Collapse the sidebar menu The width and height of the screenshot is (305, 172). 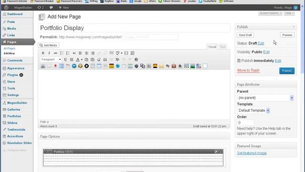coord(15,150)
